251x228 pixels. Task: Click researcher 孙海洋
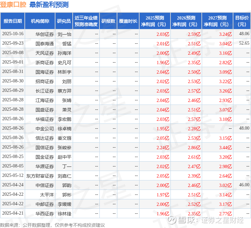click(64, 53)
